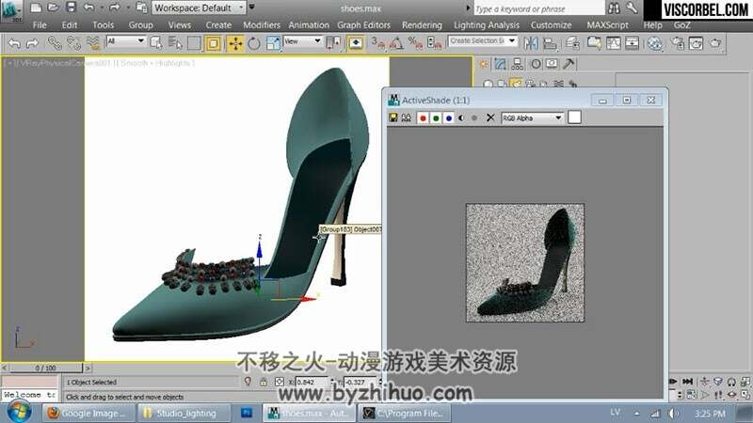The height and width of the screenshot is (423, 753).
Task: Toggle the Percent Snap button
Action: point(415,43)
